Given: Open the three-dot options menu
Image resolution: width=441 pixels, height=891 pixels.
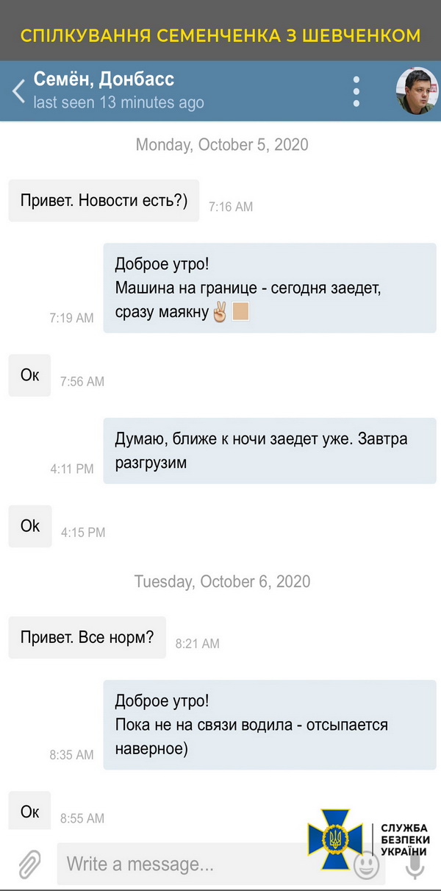Looking at the screenshot, I should [356, 91].
